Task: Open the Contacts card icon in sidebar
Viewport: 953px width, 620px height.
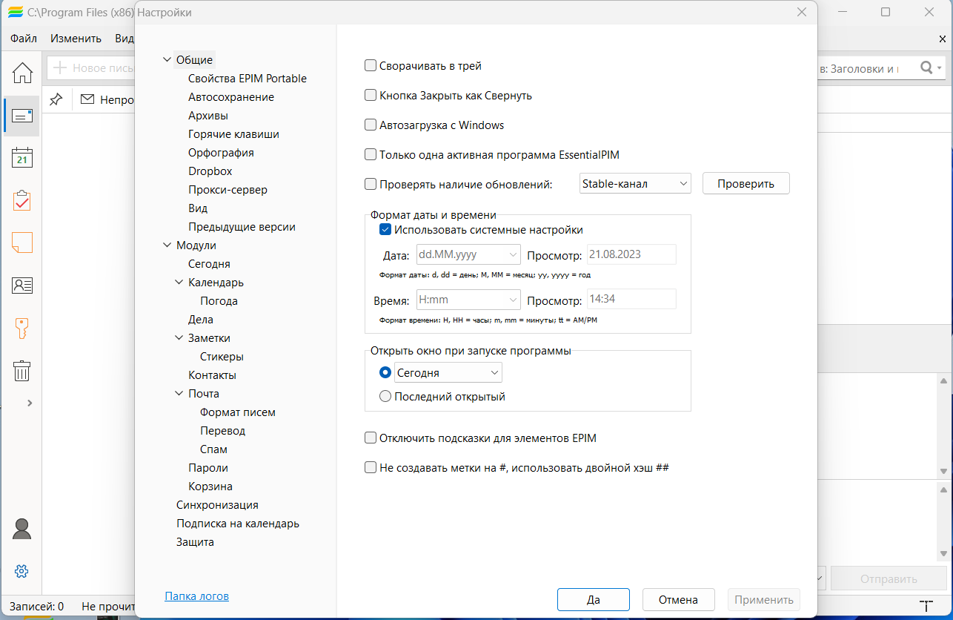Action: point(22,286)
